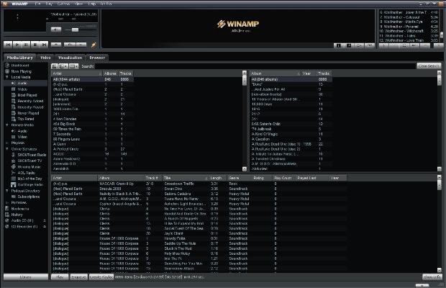Start playback with the Play button
This screenshot has height=288, width=446.
point(17,45)
